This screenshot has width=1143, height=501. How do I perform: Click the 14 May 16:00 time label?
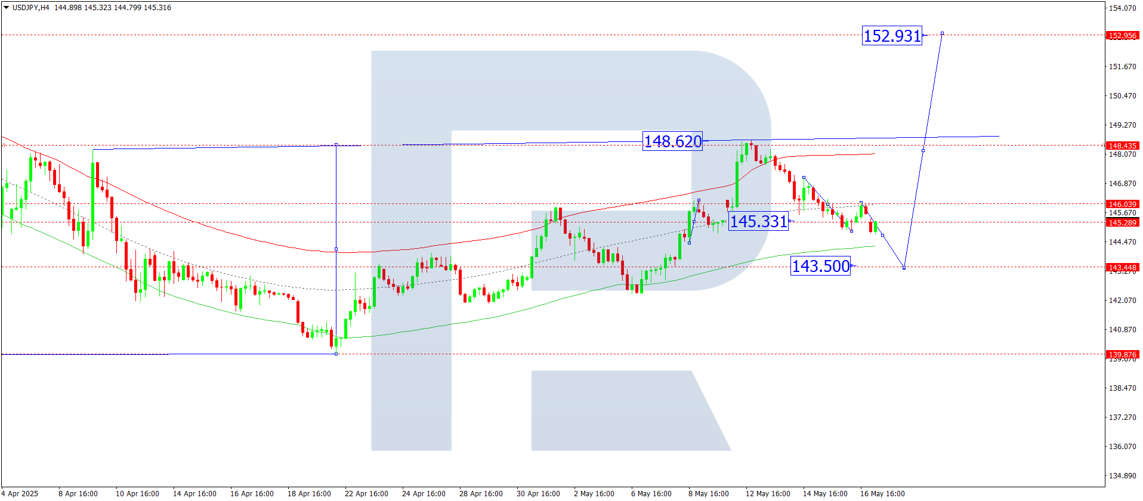click(825, 494)
